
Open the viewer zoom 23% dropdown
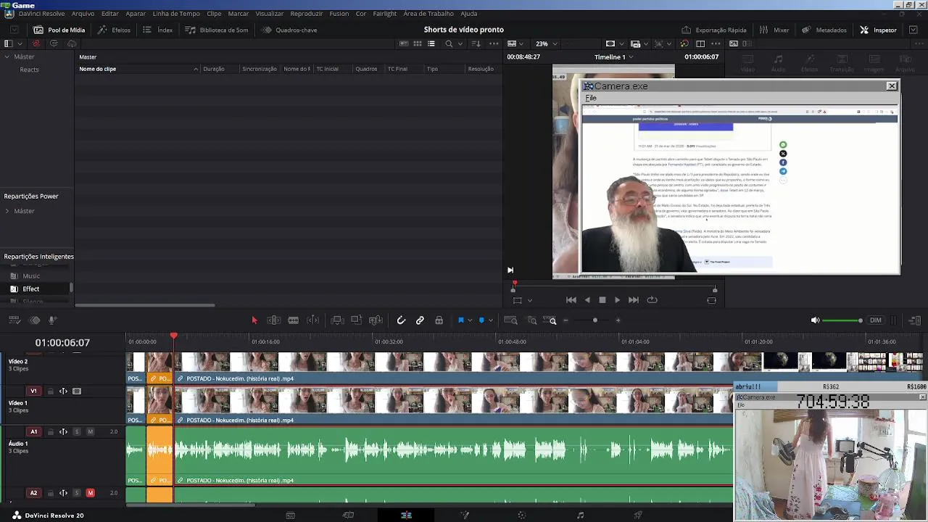(x=546, y=44)
